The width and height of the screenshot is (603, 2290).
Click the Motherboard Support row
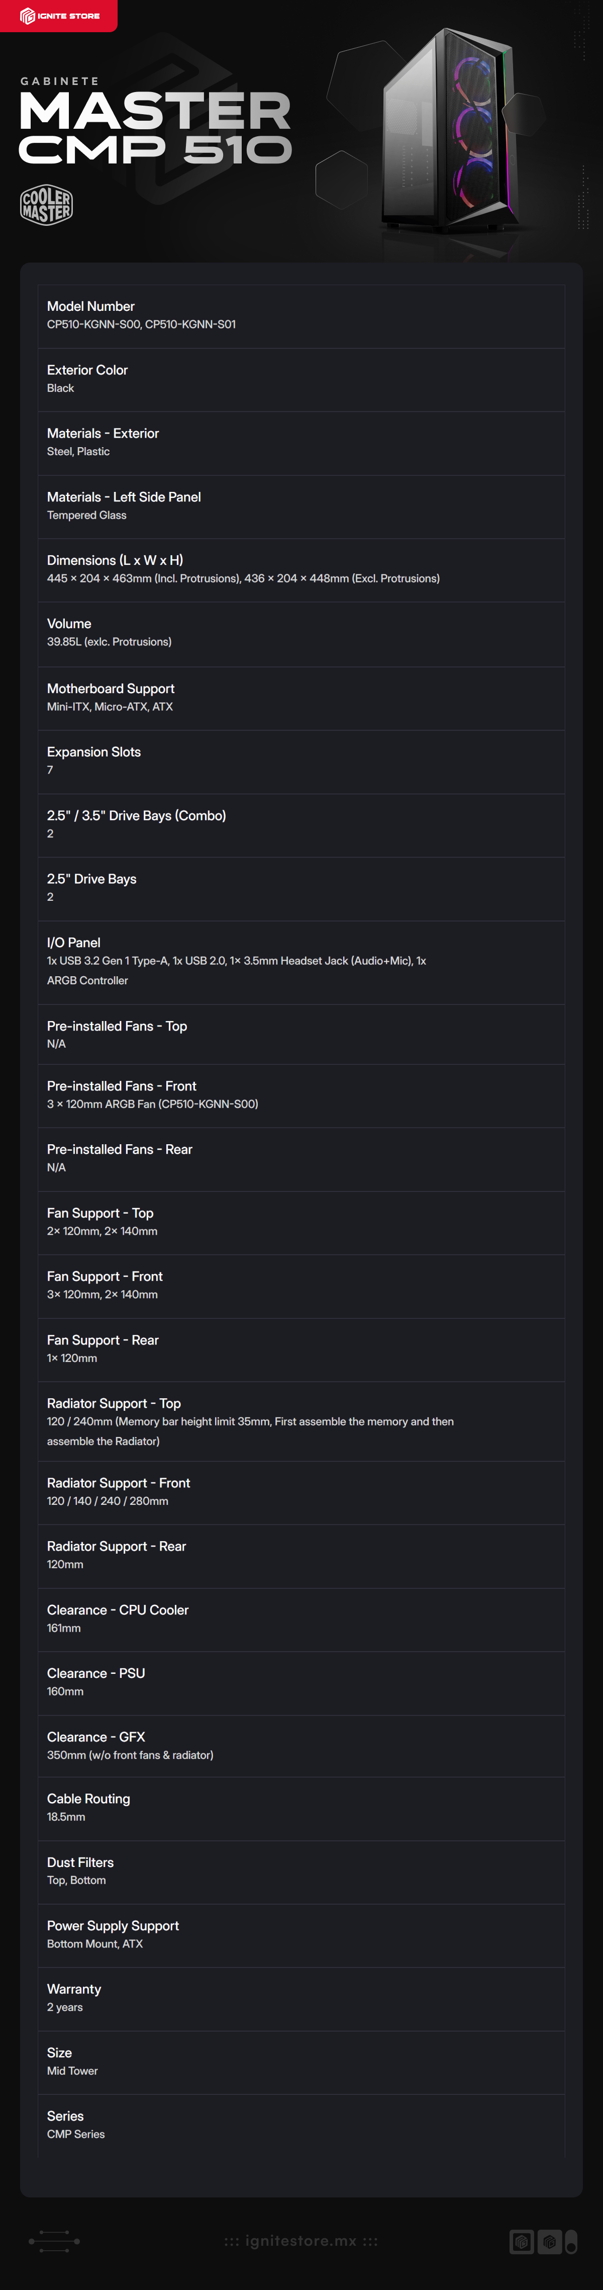coord(301,698)
